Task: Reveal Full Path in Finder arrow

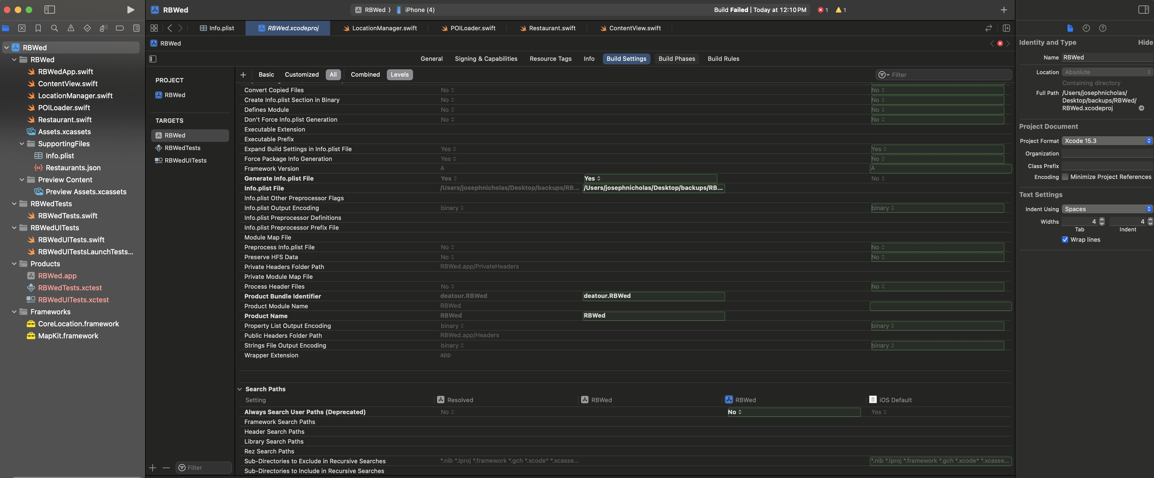Action: pos(1141,108)
